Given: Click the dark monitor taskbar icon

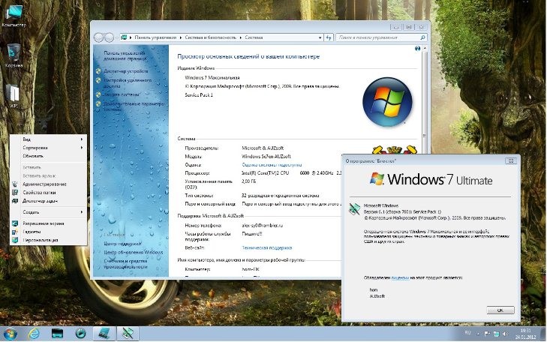Looking at the screenshot, I should (57, 334).
